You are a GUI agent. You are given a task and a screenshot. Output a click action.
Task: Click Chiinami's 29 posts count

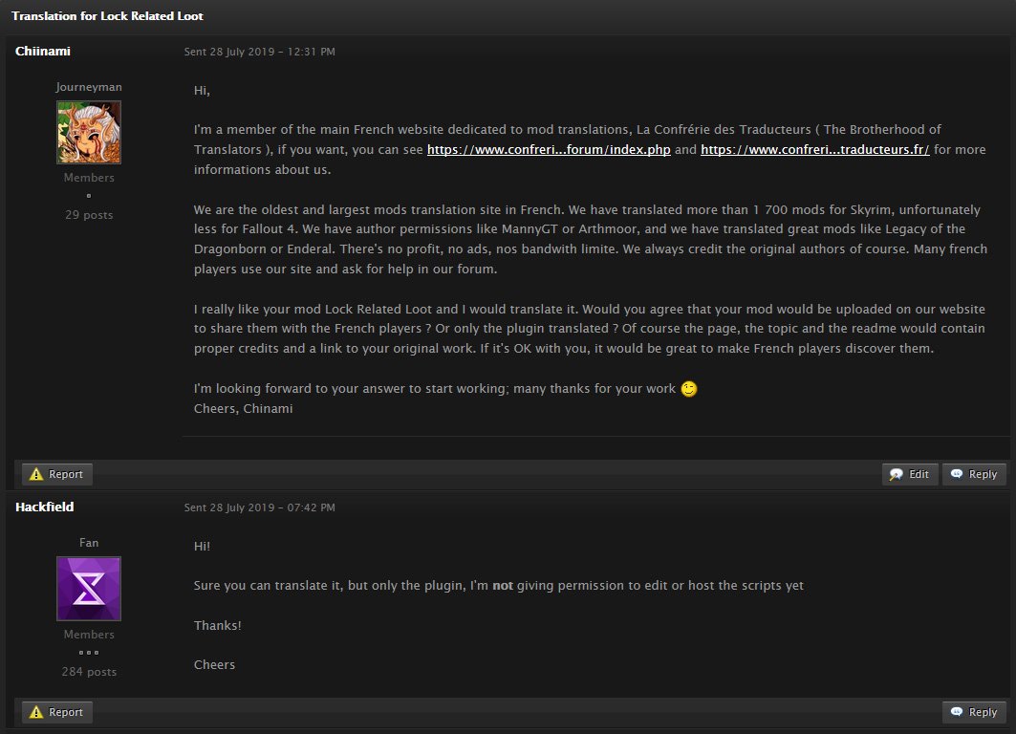point(89,214)
